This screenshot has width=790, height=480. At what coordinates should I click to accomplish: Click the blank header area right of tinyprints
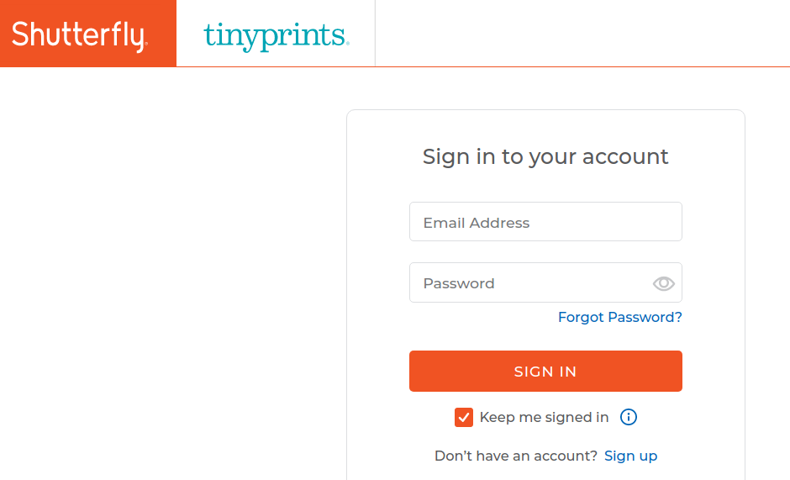580,34
